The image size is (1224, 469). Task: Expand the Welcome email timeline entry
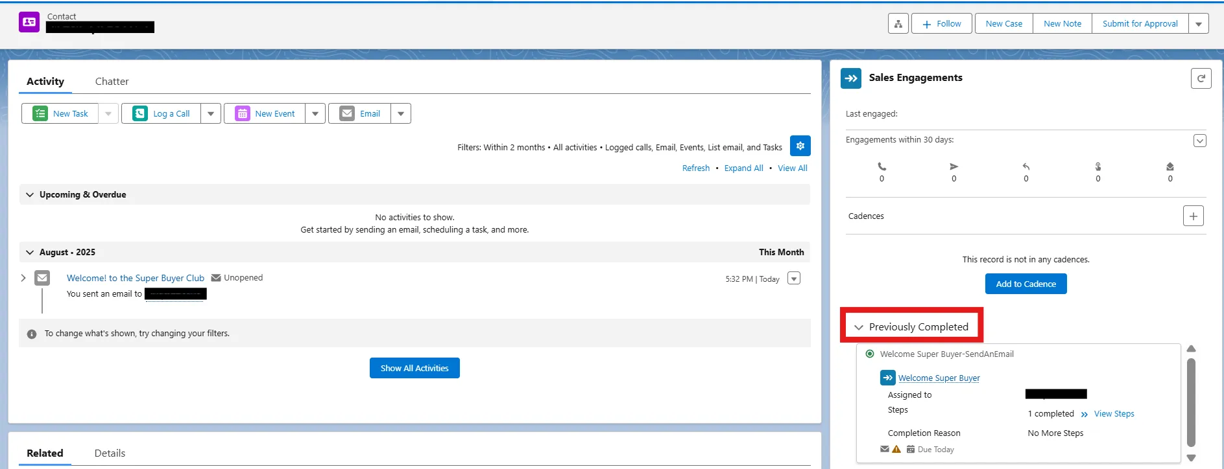pyautogui.click(x=23, y=278)
